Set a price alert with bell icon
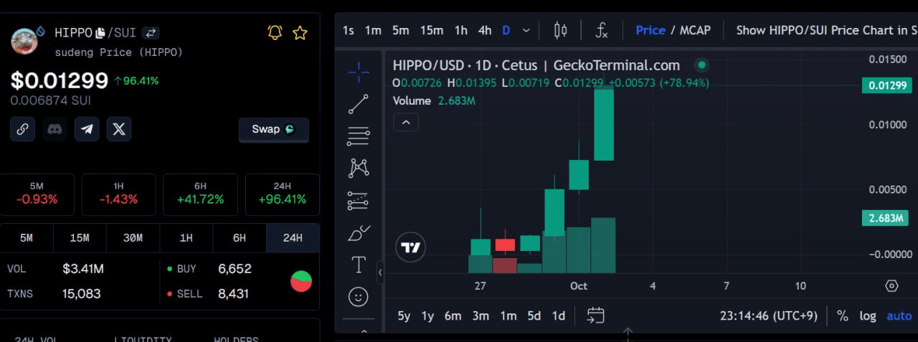 pos(275,32)
